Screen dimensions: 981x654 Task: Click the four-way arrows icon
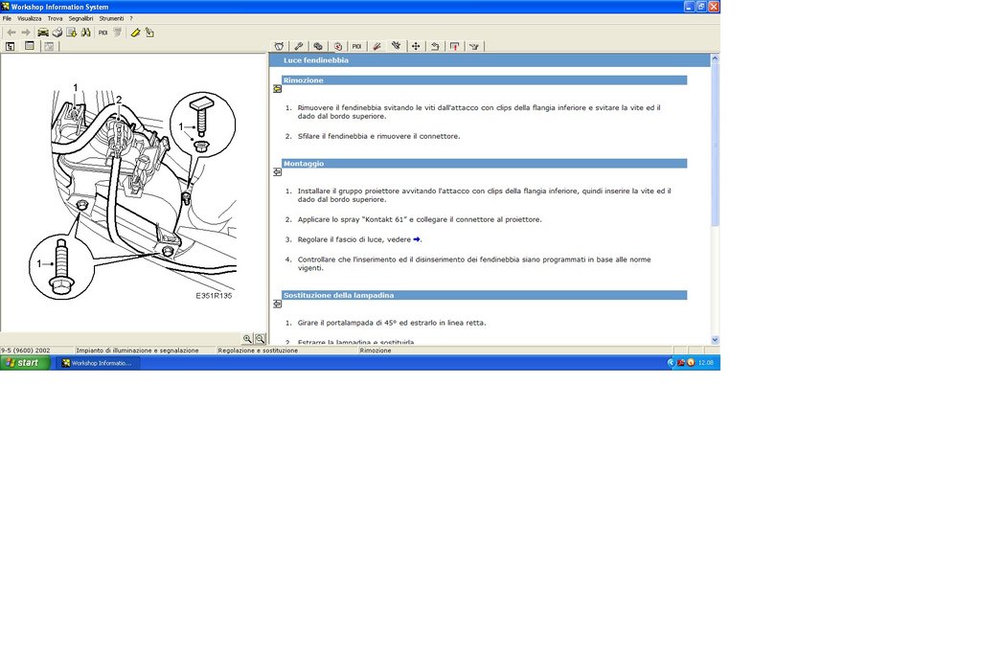416,46
